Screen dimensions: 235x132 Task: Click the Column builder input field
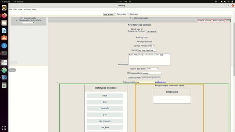tap(145, 82)
